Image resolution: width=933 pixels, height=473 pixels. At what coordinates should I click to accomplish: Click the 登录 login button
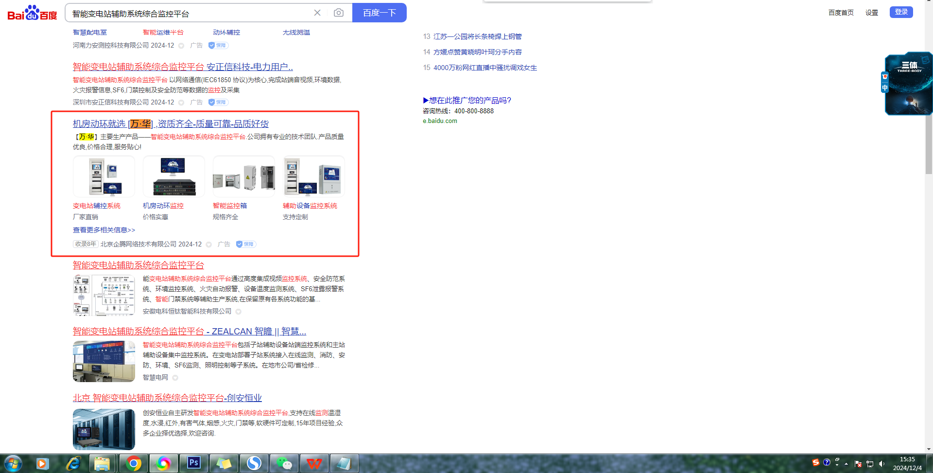[901, 12]
